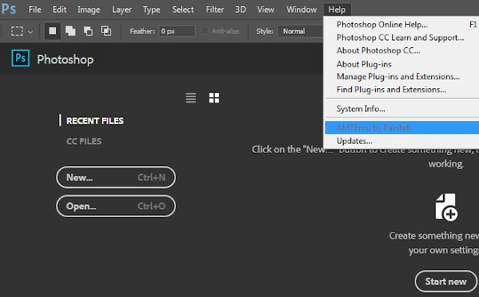Open the Edit menu
Viewport: 479px width, 297px height.
click(59, 10)
